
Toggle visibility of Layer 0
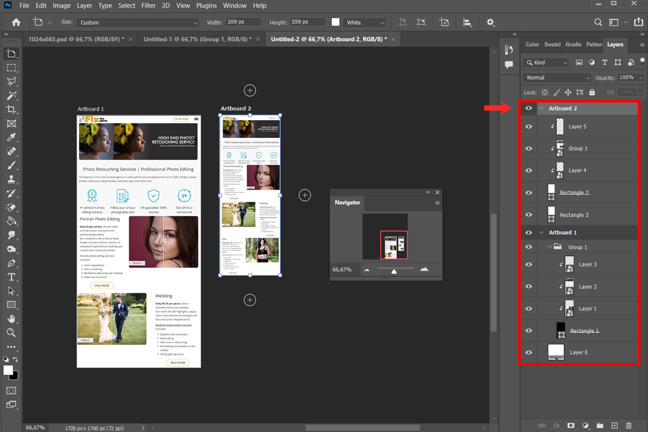(528, 352)
